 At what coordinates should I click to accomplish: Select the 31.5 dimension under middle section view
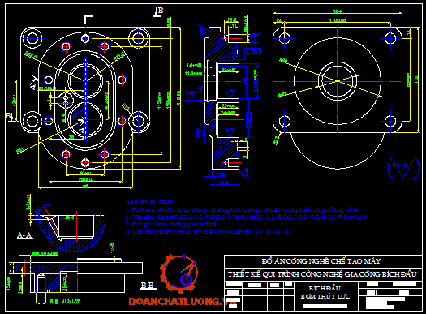pos(224,183)
